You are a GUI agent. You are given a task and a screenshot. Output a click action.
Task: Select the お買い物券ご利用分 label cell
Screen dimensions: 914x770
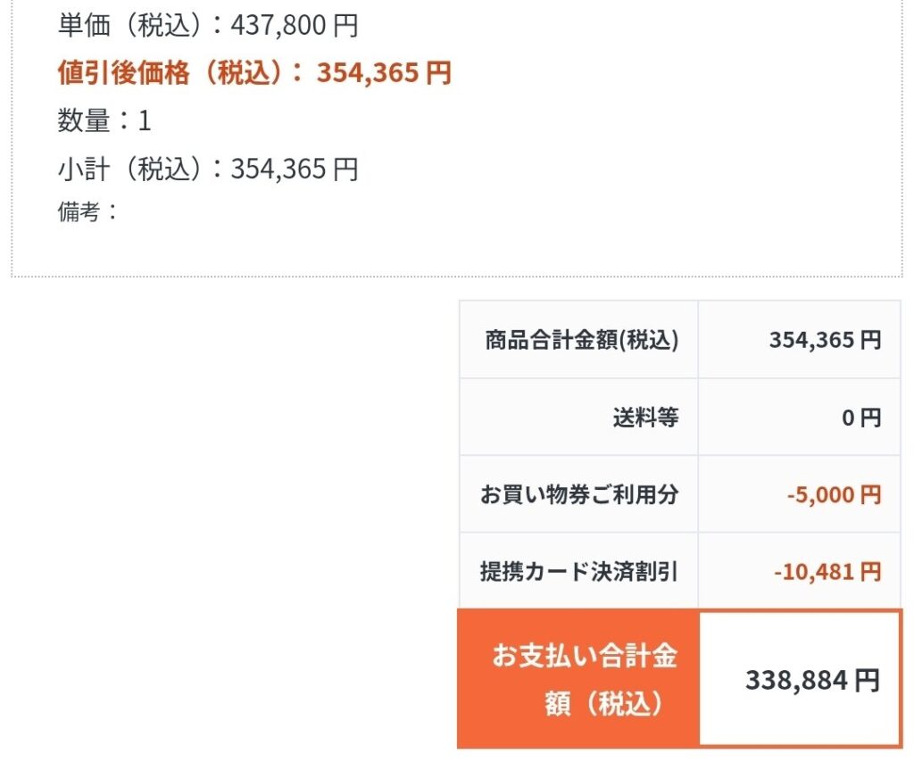tap(579, 494)
